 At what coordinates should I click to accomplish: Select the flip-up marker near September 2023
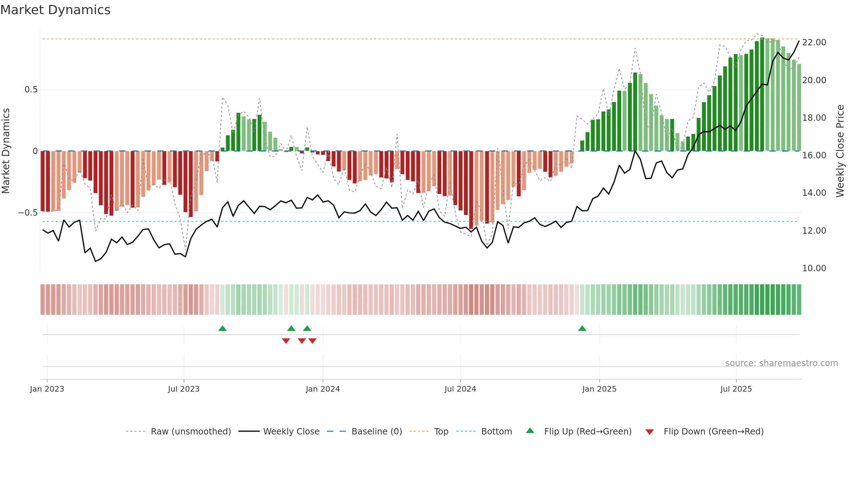pos(222,328)
